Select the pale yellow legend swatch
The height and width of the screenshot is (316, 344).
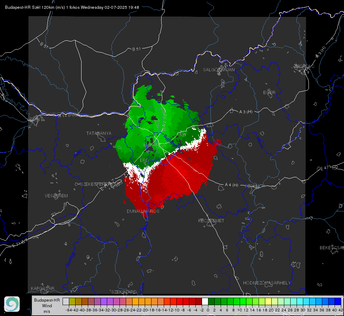(x=268, y=301)
